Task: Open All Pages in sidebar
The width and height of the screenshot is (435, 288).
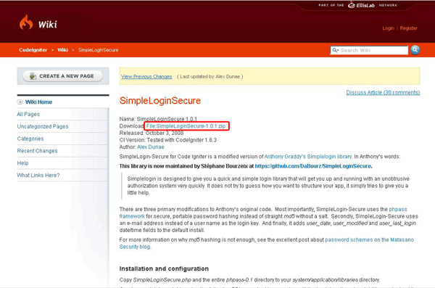Action: click(28, 114)
